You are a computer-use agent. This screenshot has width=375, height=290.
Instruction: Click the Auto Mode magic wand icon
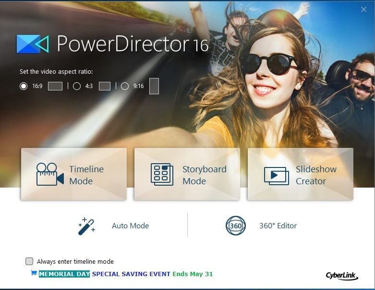(86, 226)
